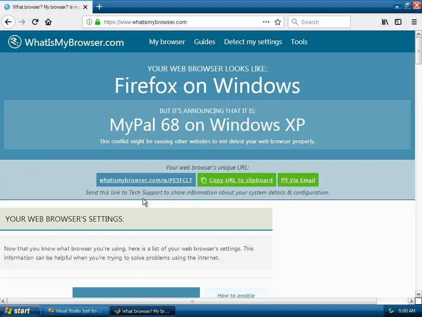This screenshot has height=317, width=422.
Task: Click the horizontal scrollbar right arrow
Action: (x=411, y=301)
